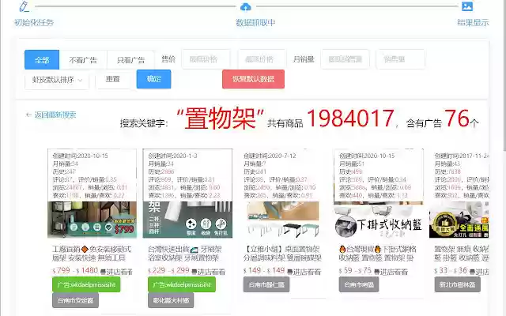506x316 pixels.
Task: Click shop icon beside 进店看看 for $149 item
Action: [290, 272]
